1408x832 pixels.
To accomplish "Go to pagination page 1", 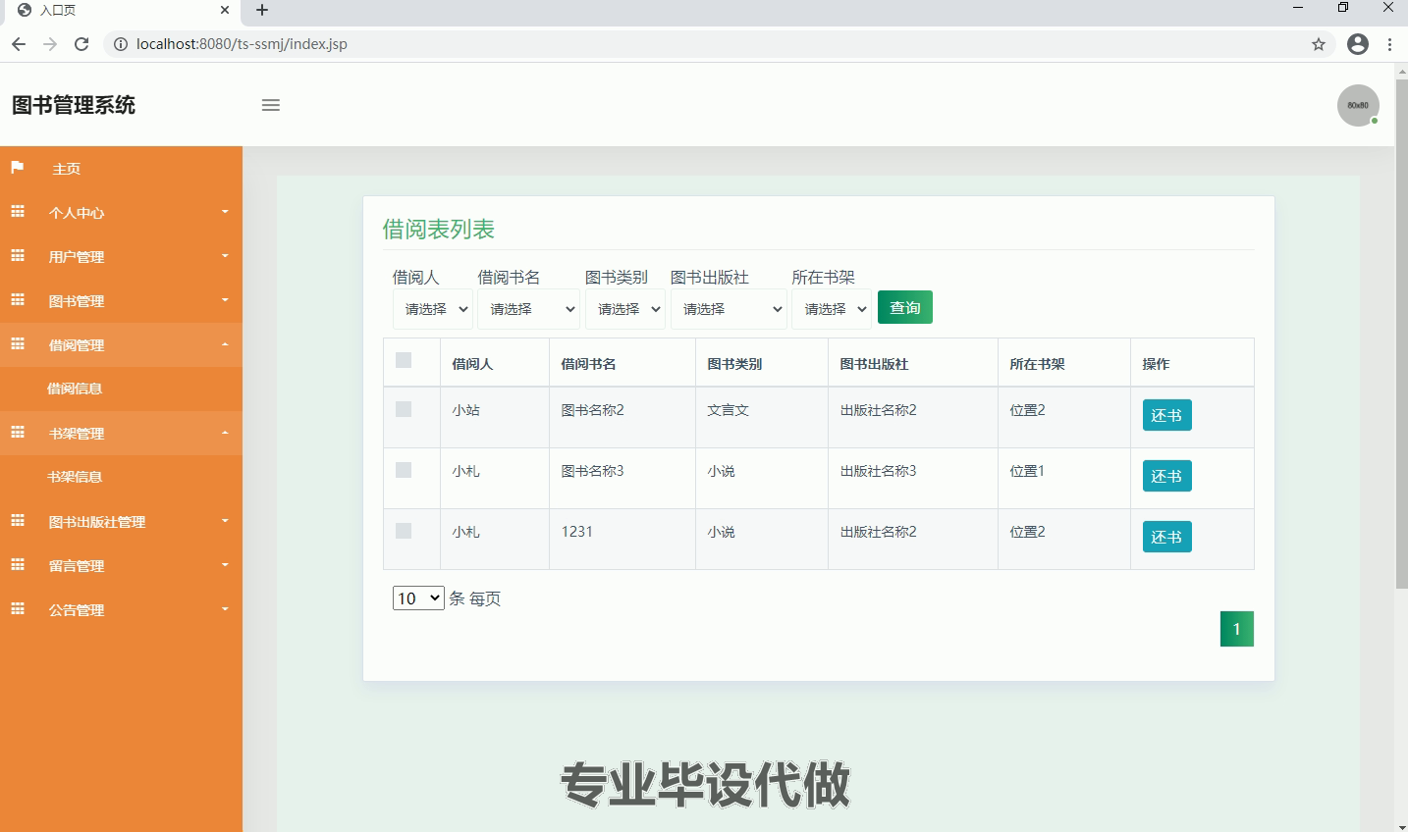I will tap(1237, 629).
